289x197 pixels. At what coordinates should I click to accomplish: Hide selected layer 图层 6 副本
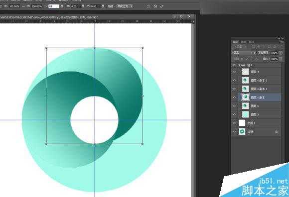pos(234,98)
